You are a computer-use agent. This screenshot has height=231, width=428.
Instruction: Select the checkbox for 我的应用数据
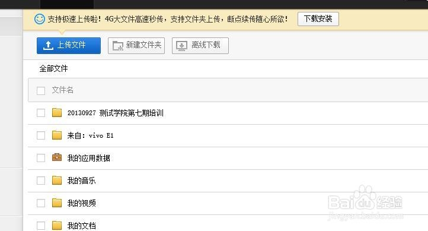point(41,158)
